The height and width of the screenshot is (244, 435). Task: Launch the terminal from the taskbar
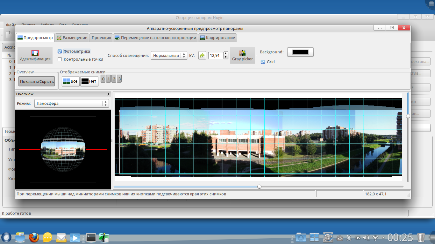[91, 237]
